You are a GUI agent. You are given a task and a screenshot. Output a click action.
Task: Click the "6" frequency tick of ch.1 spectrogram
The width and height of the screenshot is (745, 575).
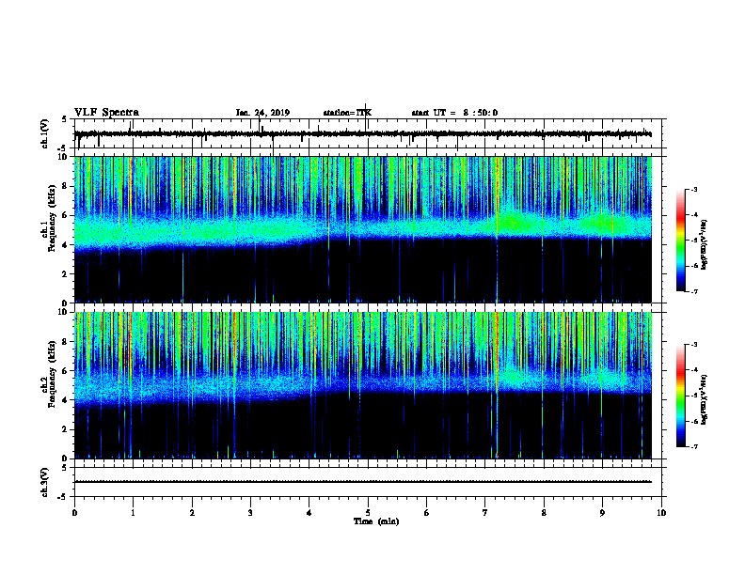pos(66,215)
